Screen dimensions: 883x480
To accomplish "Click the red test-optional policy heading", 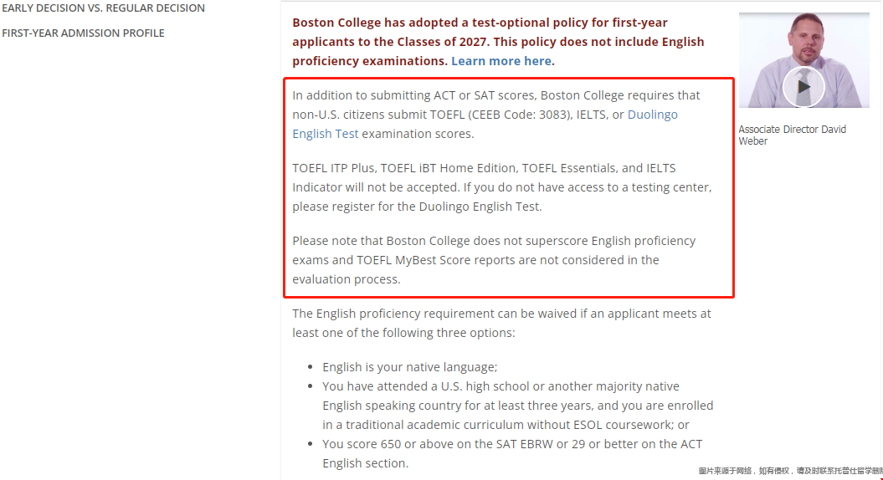I will [x=498, y=42].
